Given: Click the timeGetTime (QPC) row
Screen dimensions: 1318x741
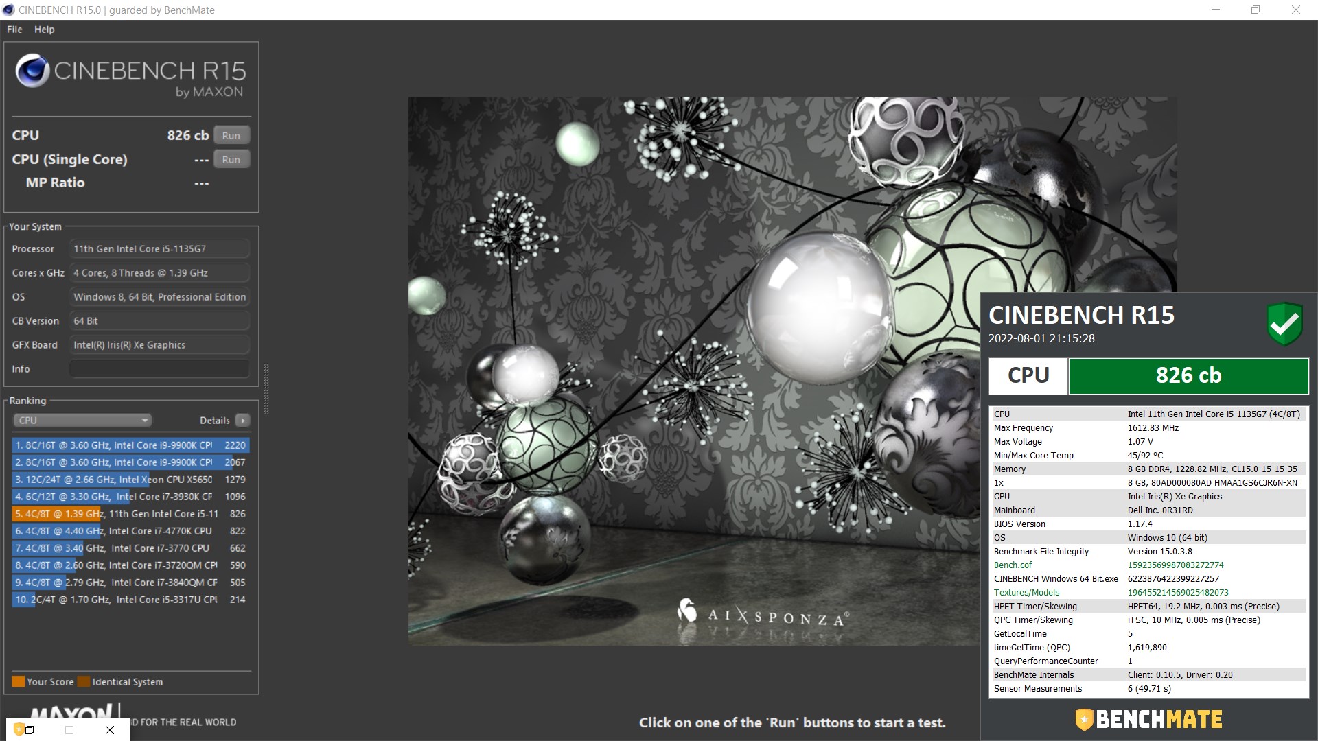Looking at the screenshot, I should (1148, 647).
